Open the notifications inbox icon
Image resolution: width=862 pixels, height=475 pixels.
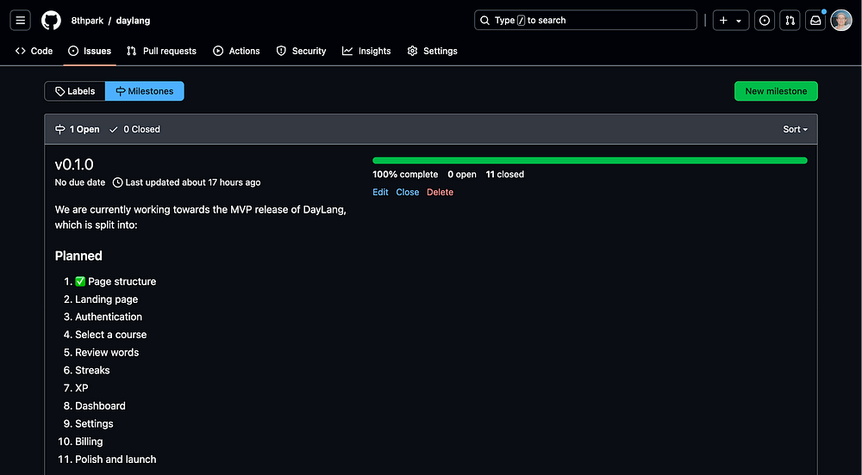point(815,21)
